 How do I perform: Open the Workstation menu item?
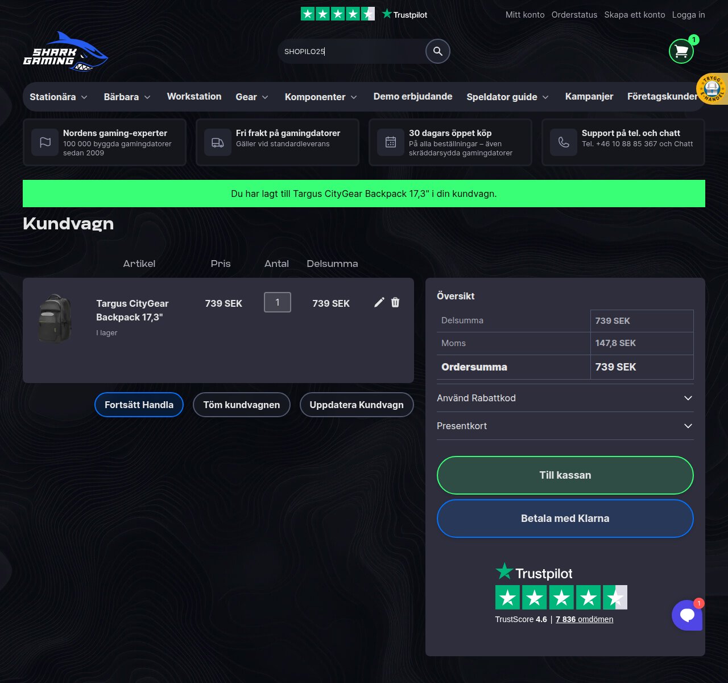coord(194,96)
